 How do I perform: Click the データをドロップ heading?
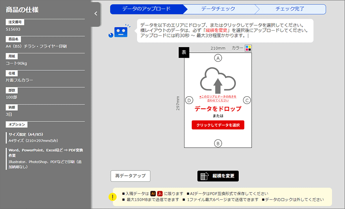[218, 109]
